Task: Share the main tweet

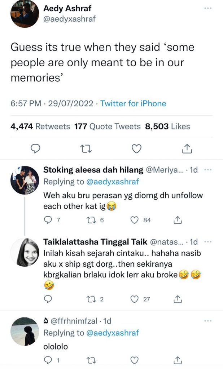Action: pos(187,148)
